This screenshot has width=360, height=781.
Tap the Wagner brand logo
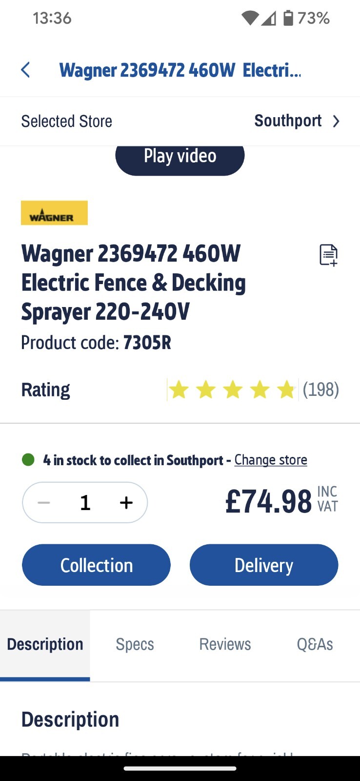click(x=54, y=213)
